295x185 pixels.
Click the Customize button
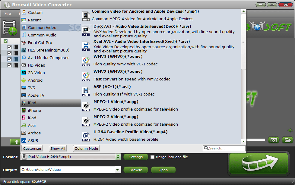(32, 148)
